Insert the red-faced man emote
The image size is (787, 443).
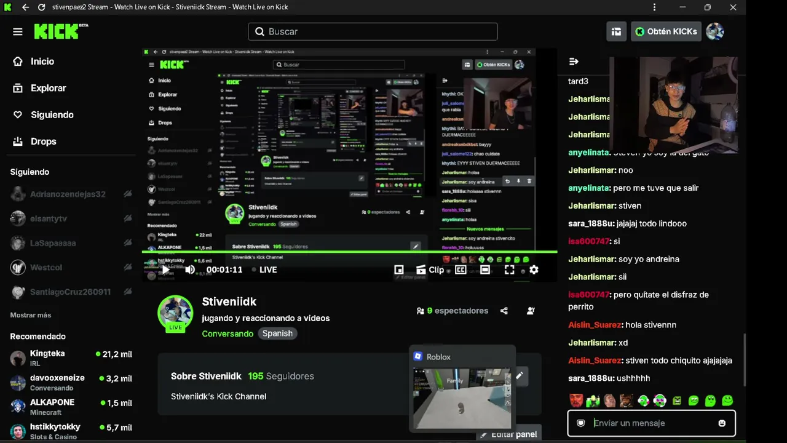tap(575, 401)
